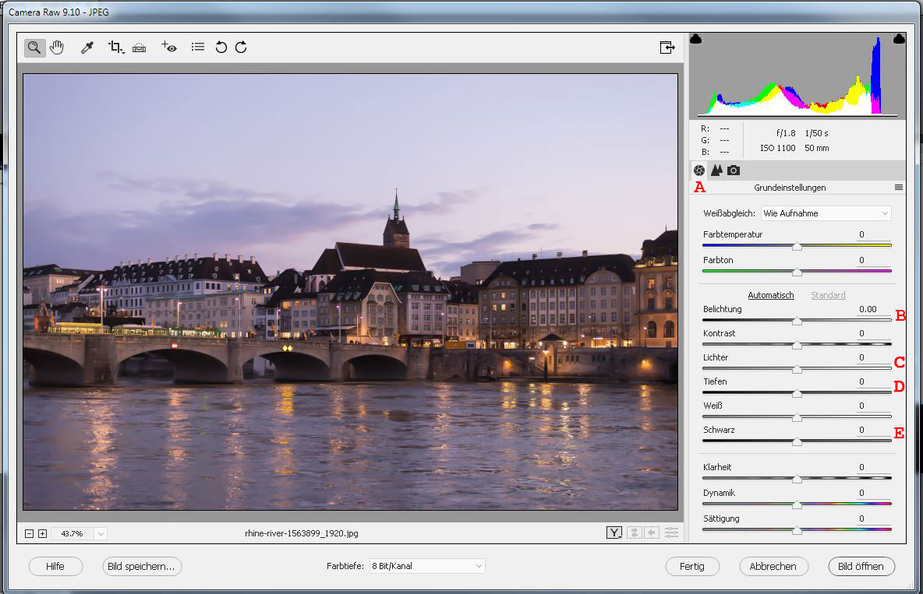Click the Belichtung slider handle
Screen dimensions: 923x594
pos(797,320)
